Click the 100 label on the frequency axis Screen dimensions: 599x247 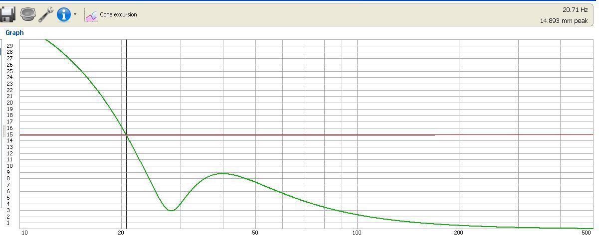pos(357,233)
